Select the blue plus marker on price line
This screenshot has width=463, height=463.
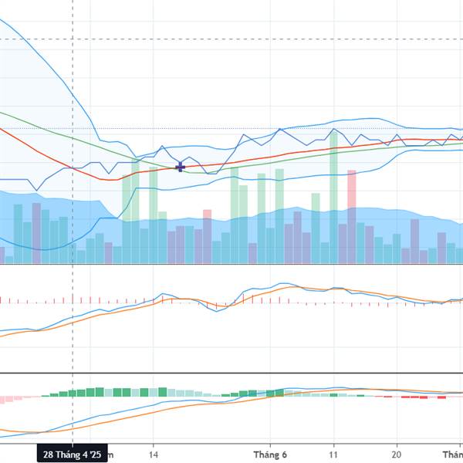pyautogui.click(x=181, y=167)
